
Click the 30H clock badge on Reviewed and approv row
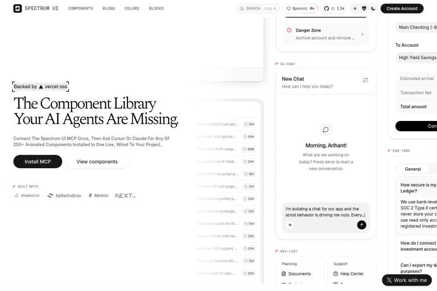coord(249,137)
